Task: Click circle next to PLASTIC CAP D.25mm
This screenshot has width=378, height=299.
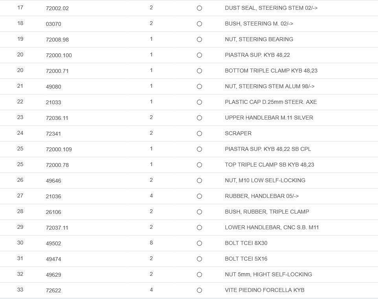Action: tap(199, 102)
